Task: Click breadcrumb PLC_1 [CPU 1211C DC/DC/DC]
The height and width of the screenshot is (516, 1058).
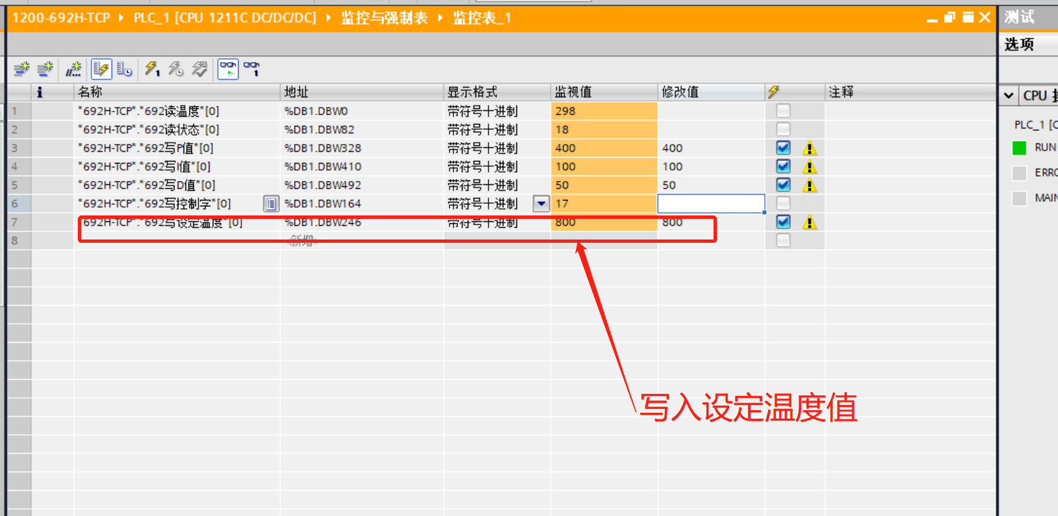Action: [x=225, y=18]
